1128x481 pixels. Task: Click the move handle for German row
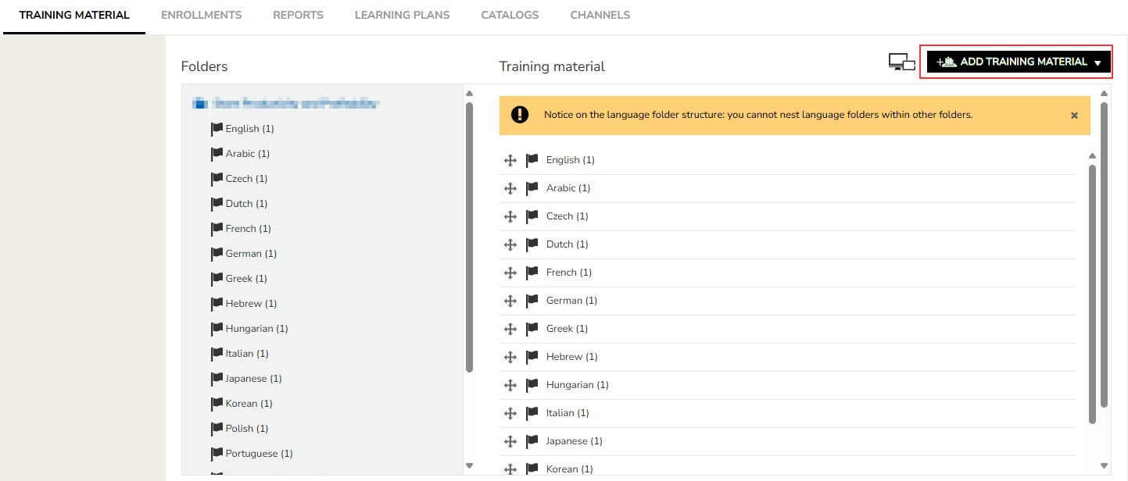(510, 301)
